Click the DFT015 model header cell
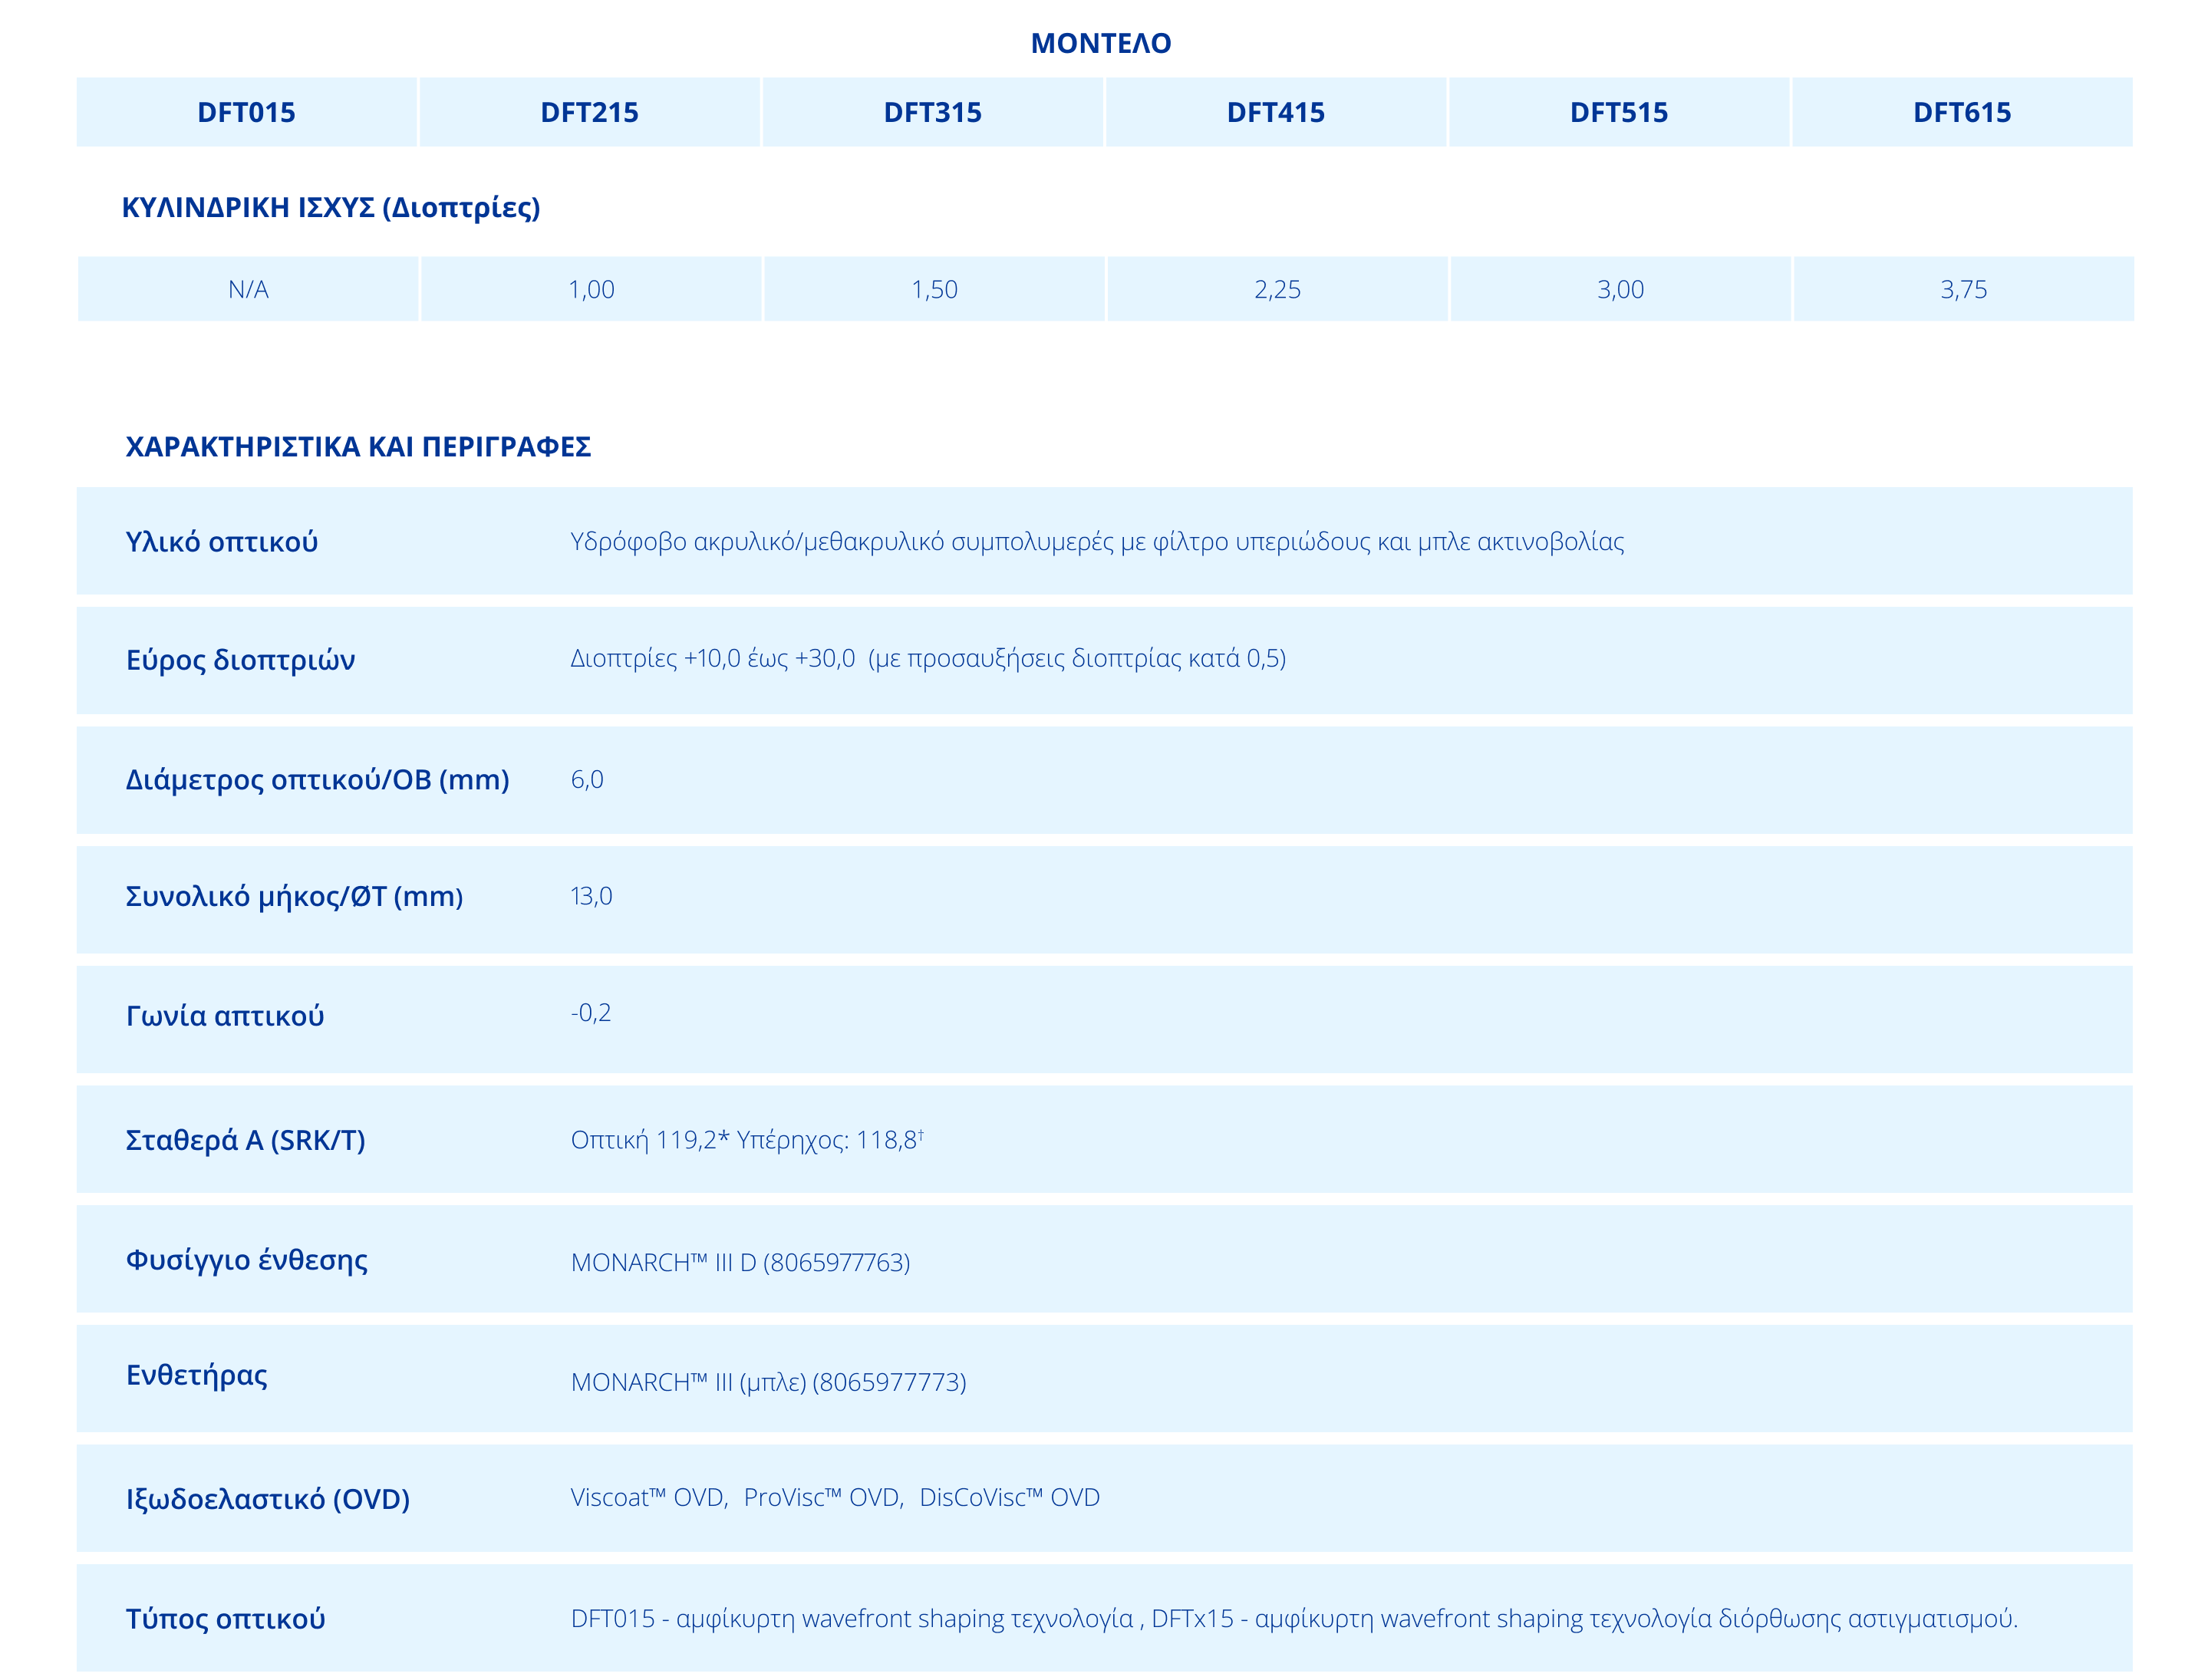 [246, 112]
